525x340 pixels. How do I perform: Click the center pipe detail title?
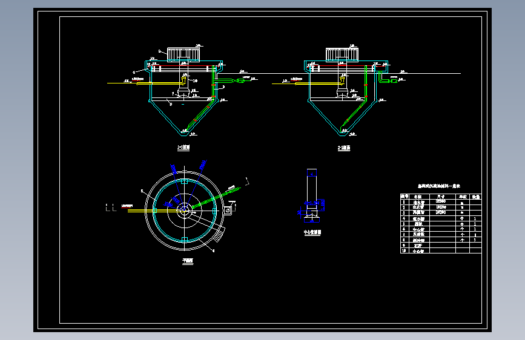click(x=312, y=232)
